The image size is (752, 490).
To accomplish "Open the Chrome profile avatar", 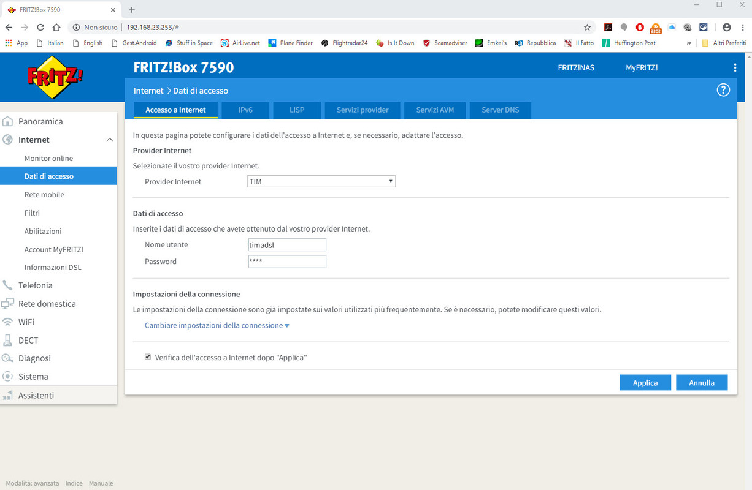I will pos(727,27).
